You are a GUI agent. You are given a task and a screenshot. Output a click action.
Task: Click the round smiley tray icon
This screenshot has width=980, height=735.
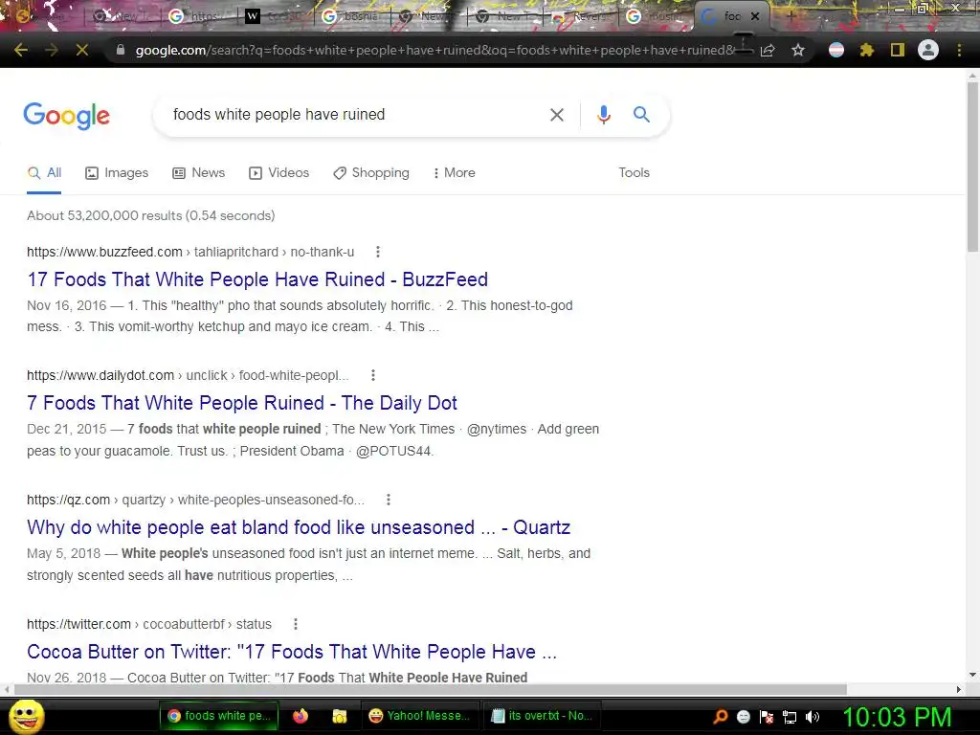pyautogui.click(x=743, y=717)
